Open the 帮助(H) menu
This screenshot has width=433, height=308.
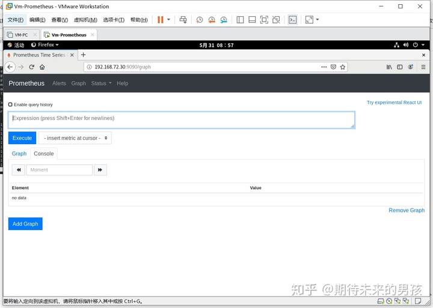139,20
